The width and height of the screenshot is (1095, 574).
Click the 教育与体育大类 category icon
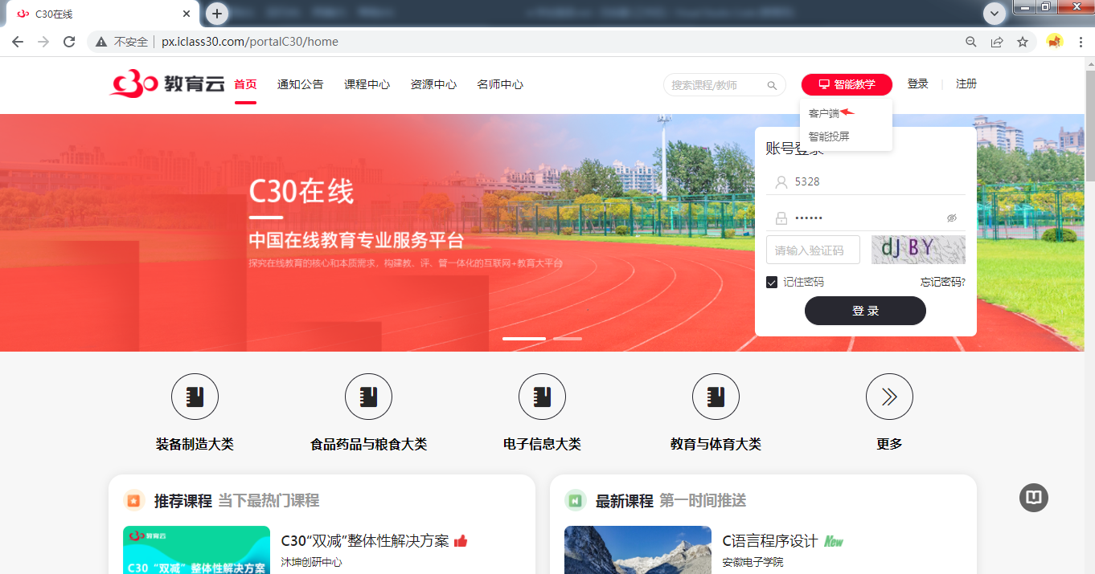pos(716,397)
